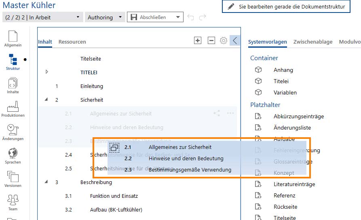Select the Einleitung chapter

pyautogui.click(x=92, y=86)
